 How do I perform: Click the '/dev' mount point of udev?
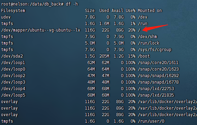tap(143, 17)
